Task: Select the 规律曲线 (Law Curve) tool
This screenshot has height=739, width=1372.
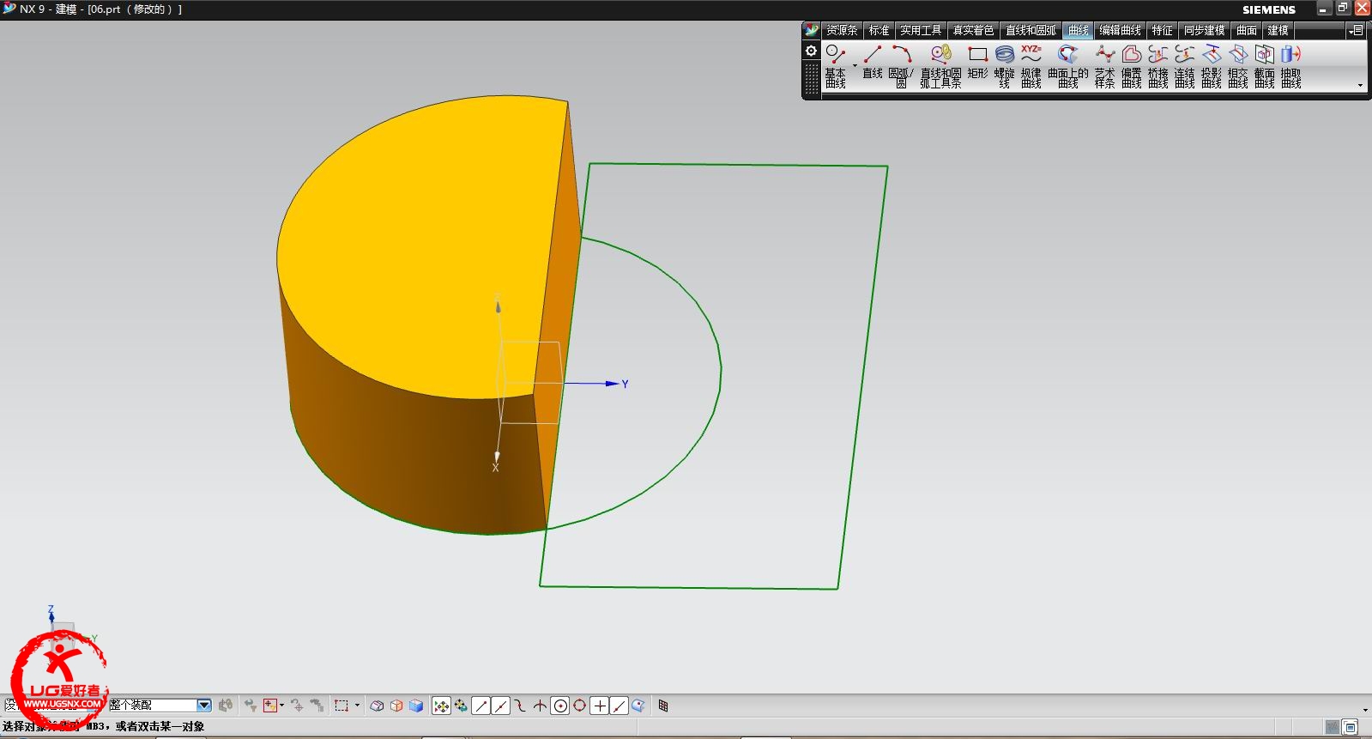Action: pos(1031,66)
